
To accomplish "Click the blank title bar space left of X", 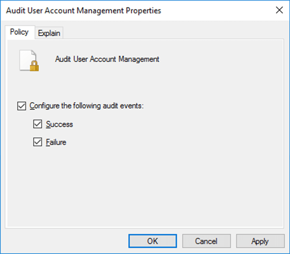I will (x=217, y=10).
